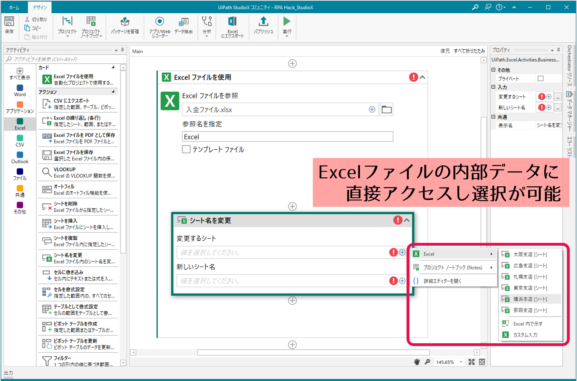Select the その他 activity category
577x381 pixels.
coord(20,208)
